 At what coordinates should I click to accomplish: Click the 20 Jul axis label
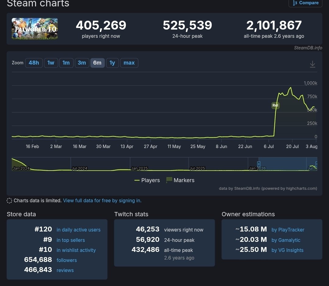click(x=292, y=147)
